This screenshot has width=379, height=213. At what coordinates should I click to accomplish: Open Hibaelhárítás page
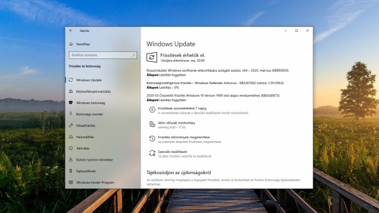pos(86,125)
